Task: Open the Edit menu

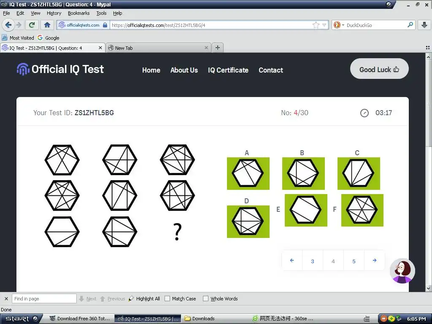Action: click(20, 13)
